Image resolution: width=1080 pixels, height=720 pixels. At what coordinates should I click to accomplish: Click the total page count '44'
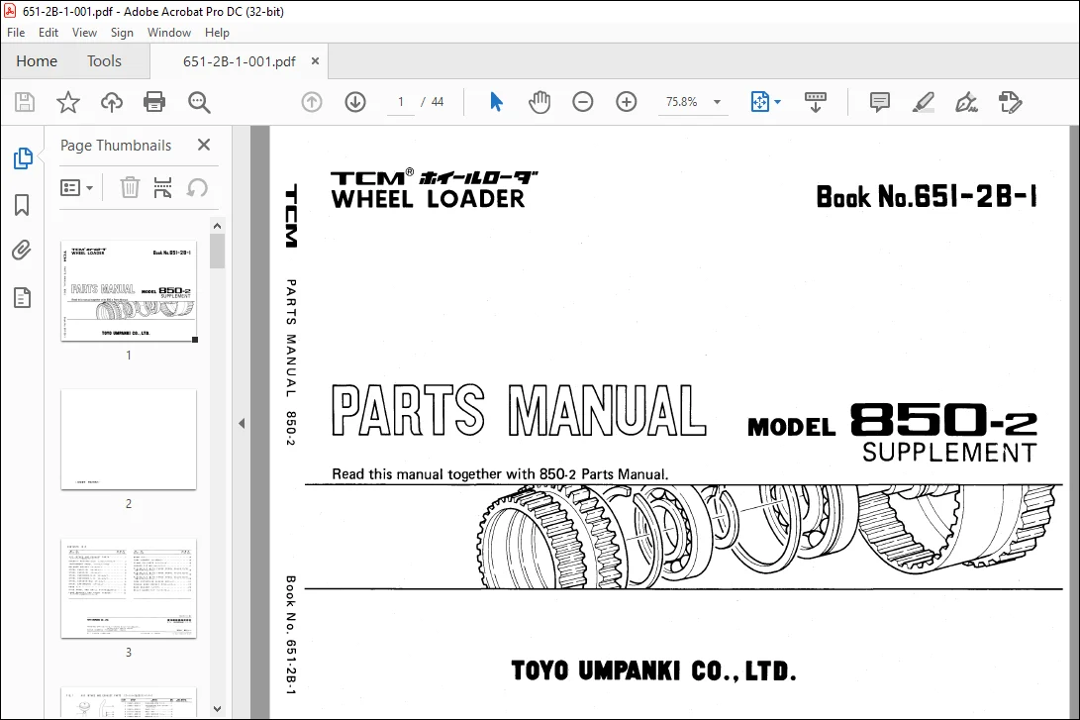(438, 102)
